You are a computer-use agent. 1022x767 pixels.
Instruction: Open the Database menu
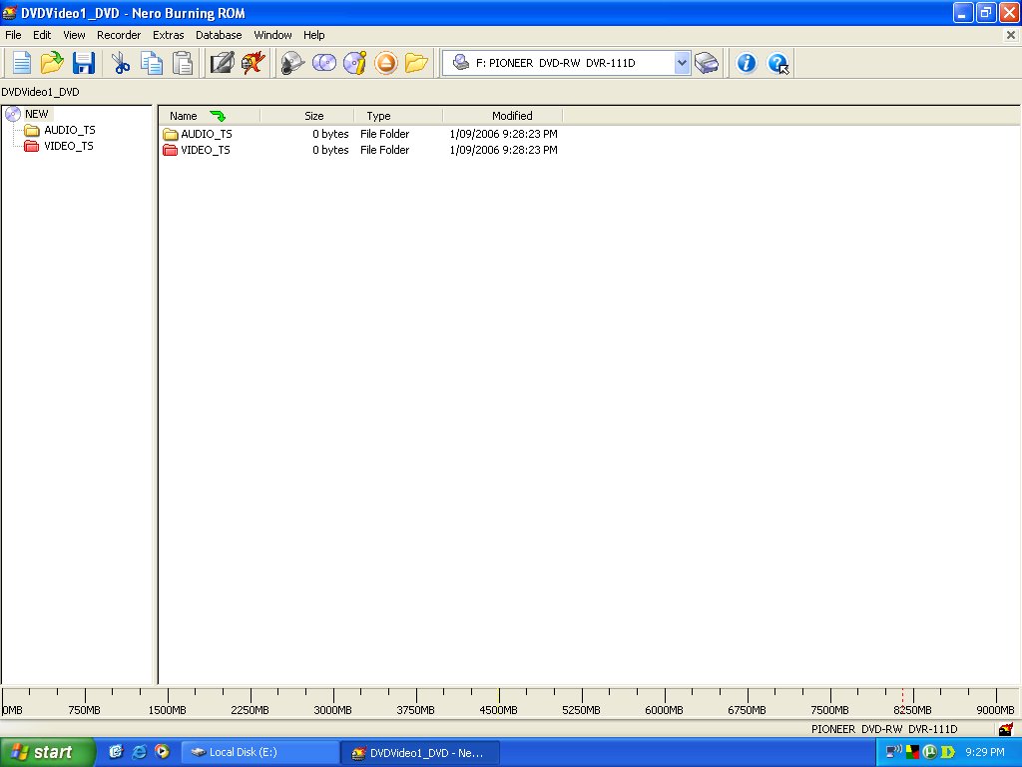(219, 35)
